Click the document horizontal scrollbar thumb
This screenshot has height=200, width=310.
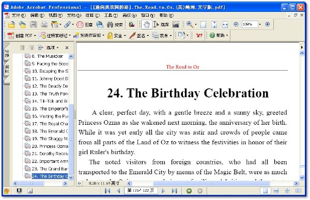coord(211,184)
